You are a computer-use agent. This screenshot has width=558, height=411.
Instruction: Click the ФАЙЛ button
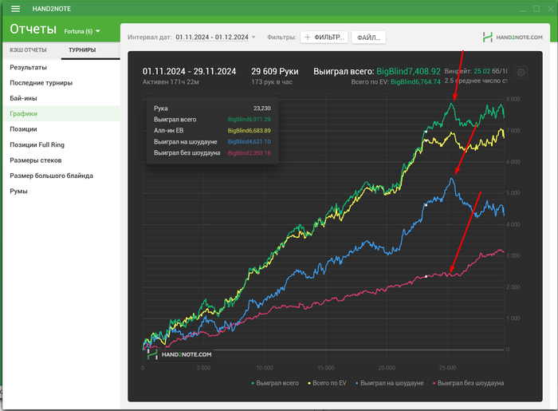pyautogui.click(x=368, y=38)
